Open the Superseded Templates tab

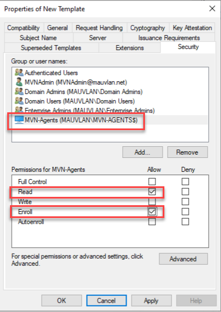51,48
